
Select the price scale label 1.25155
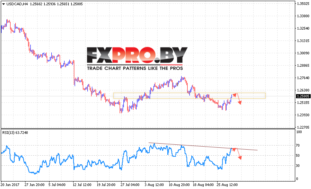[303, 102]
